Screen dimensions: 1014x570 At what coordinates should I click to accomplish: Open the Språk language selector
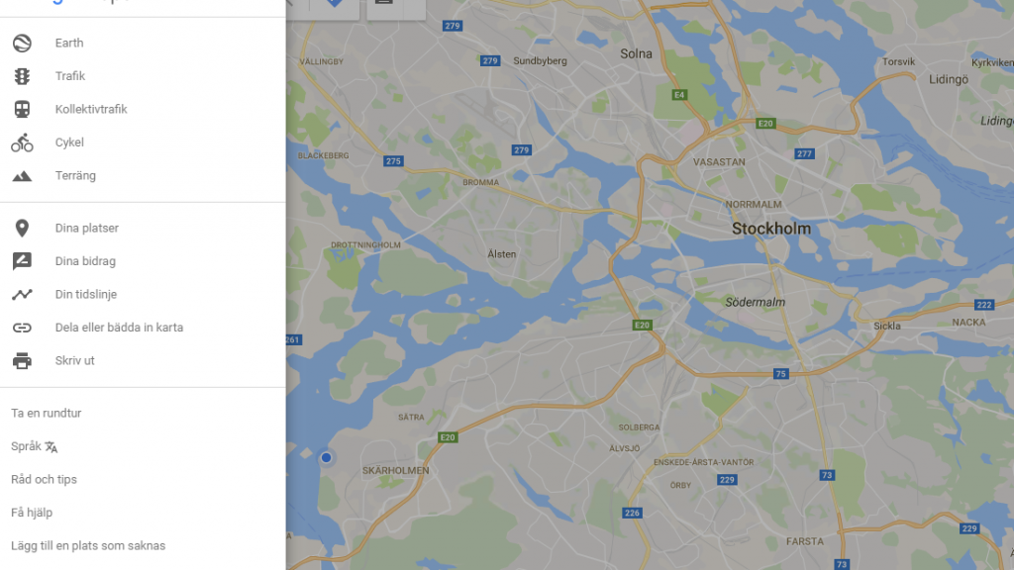[35, 446]
